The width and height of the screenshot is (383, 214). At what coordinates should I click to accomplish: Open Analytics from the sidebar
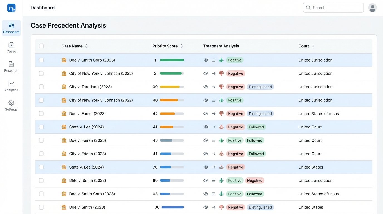[11, 86]
